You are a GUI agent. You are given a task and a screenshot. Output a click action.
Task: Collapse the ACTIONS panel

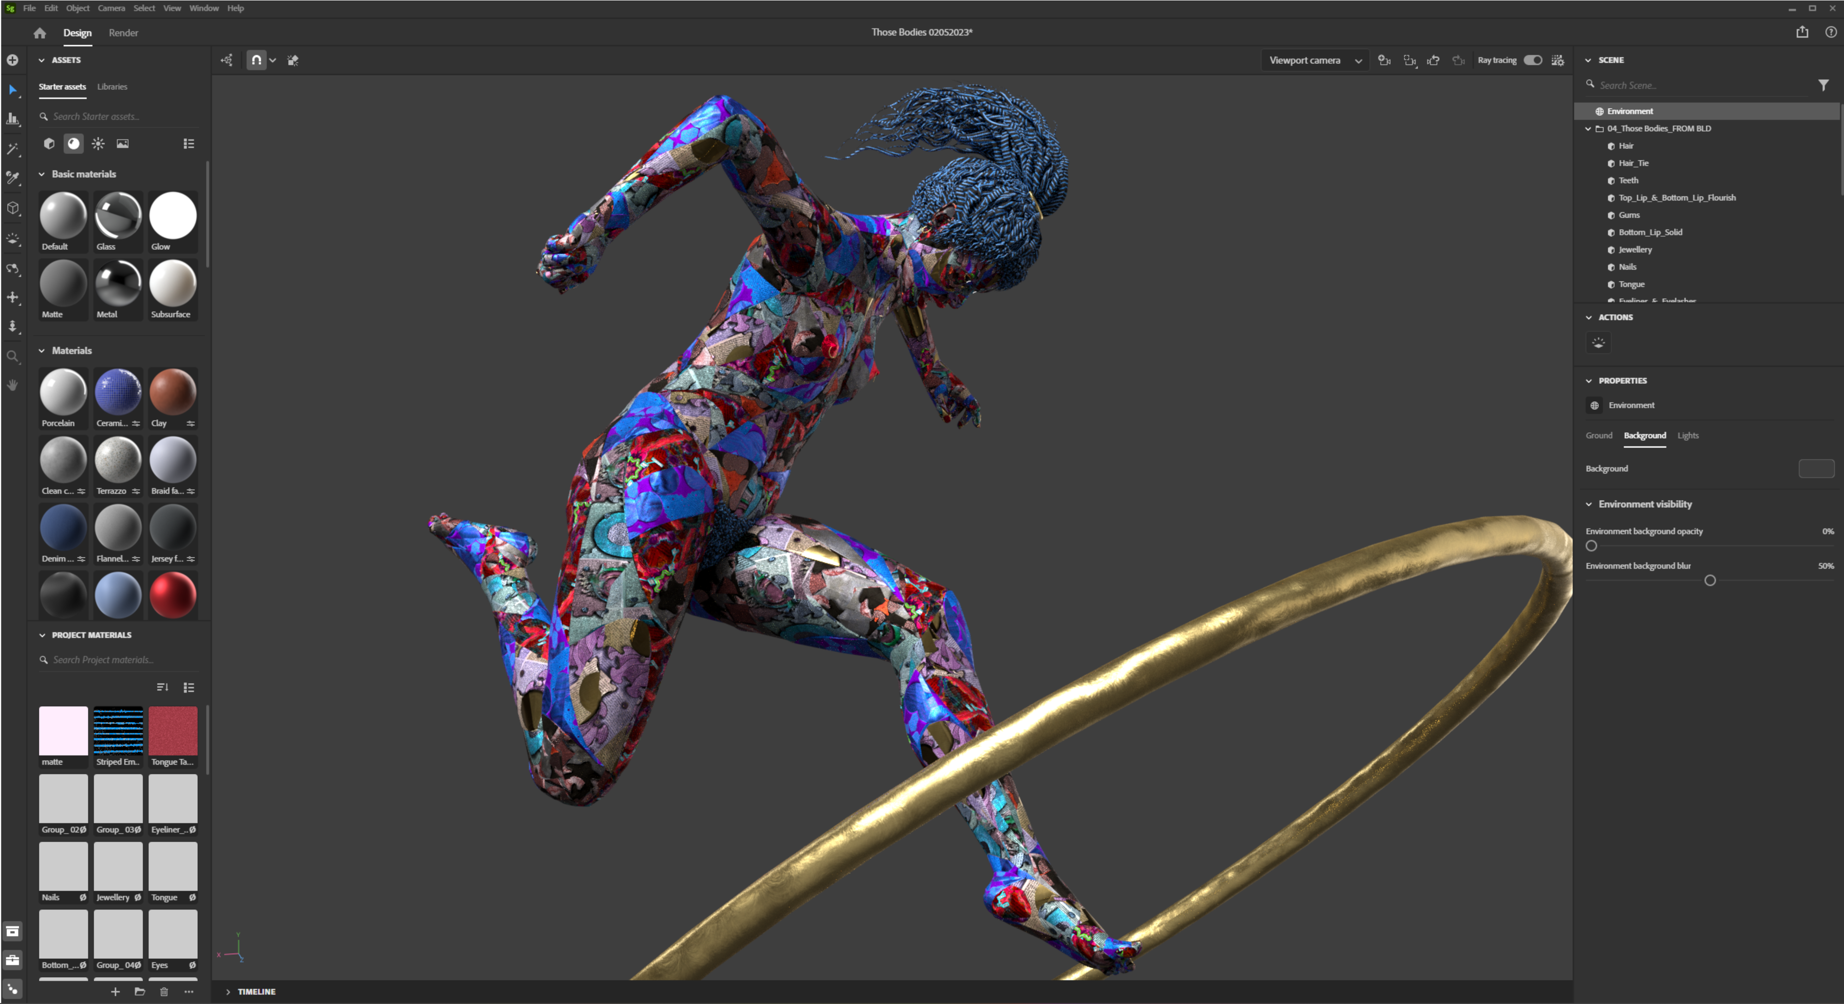tap(1589, 317)
